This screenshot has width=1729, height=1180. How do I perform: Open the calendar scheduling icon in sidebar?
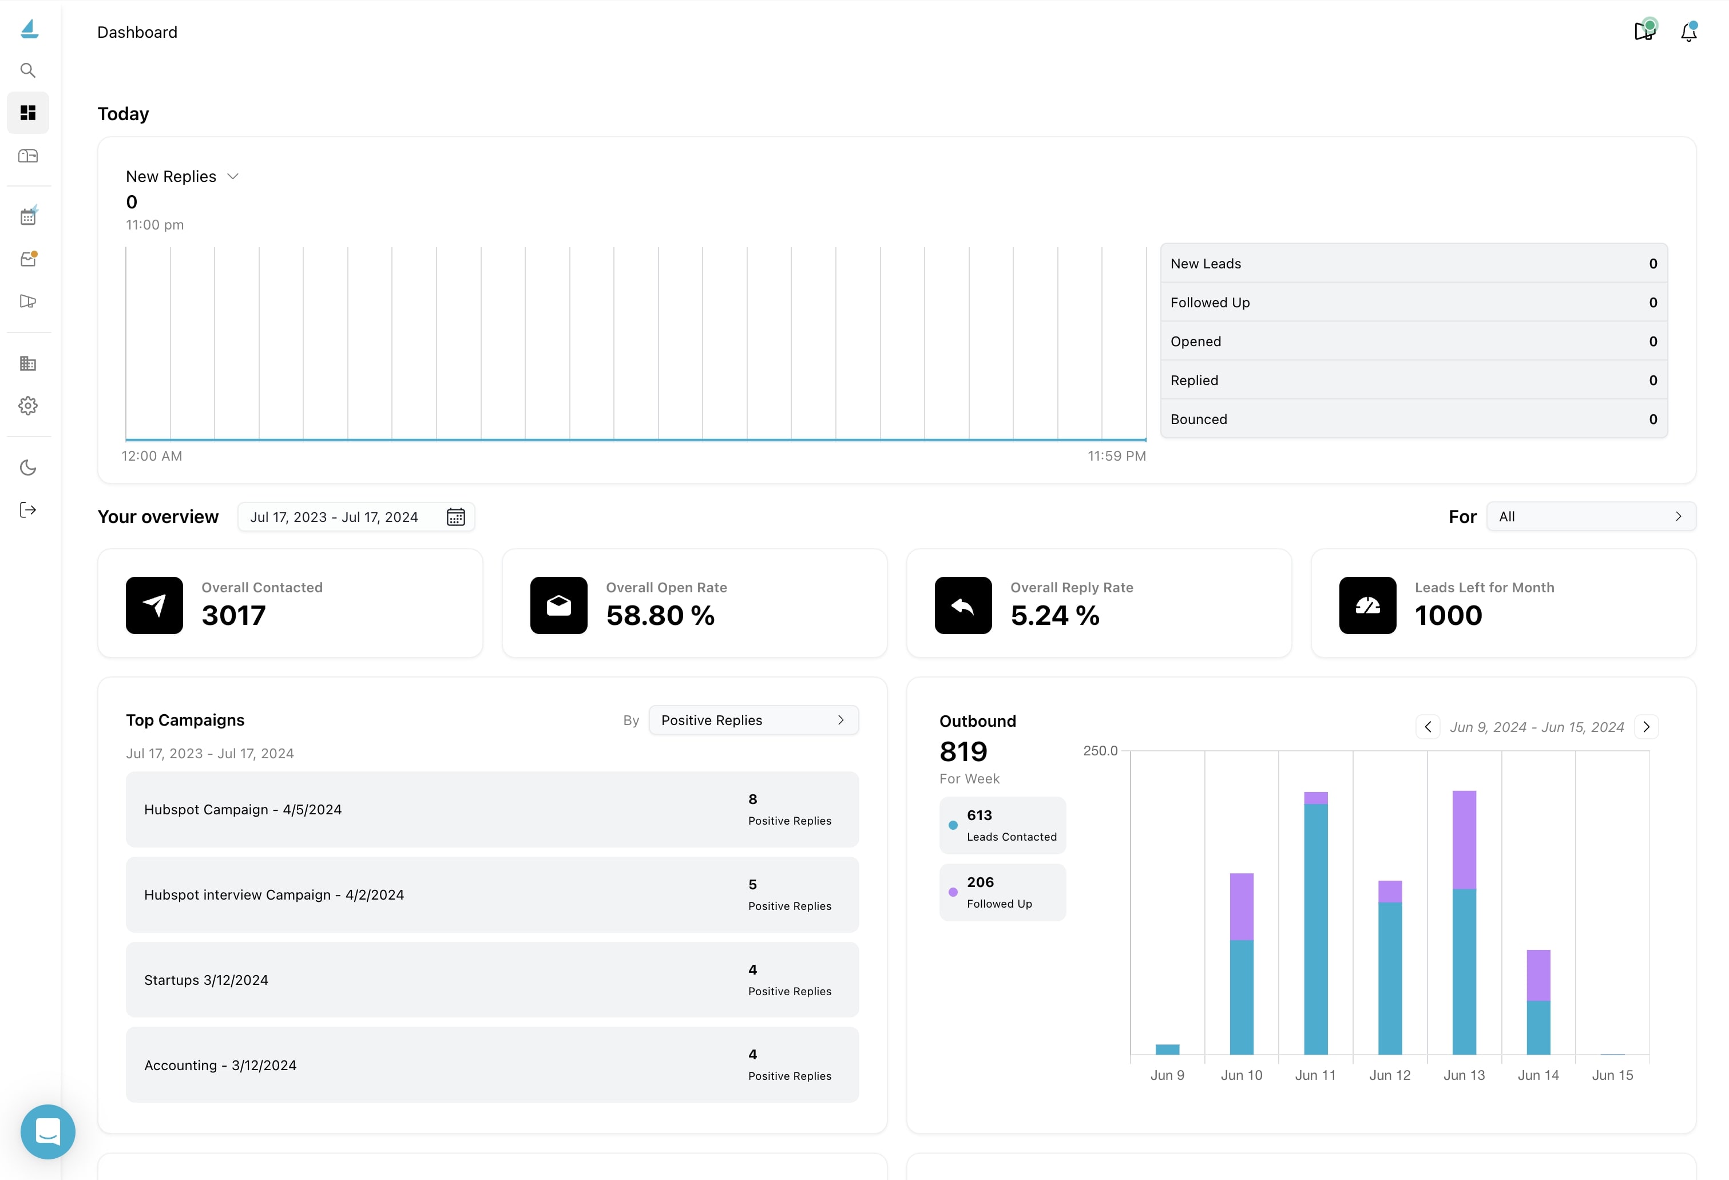28,216
